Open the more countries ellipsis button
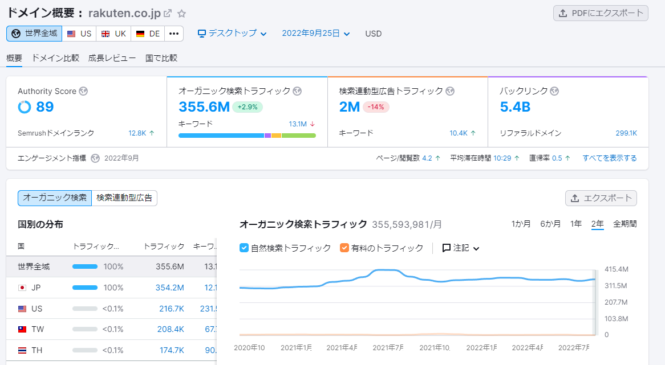The image size is (665, 365). tap(174, 34)
